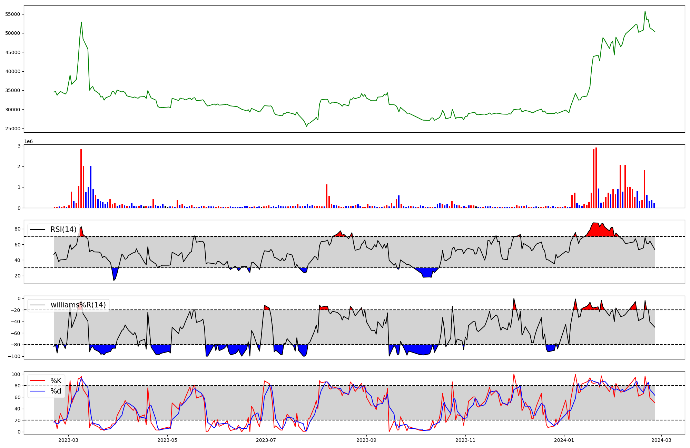
Task: Click the williams%R(14) legend label
Action: (78, 305)
